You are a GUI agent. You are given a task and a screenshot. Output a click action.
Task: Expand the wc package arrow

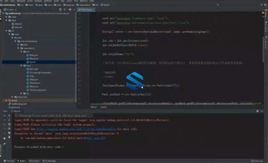(x=21, y=93)
